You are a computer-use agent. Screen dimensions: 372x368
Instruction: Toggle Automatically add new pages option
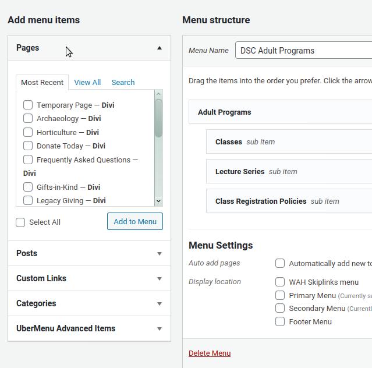pyautogui.click(x=280, y=263)
